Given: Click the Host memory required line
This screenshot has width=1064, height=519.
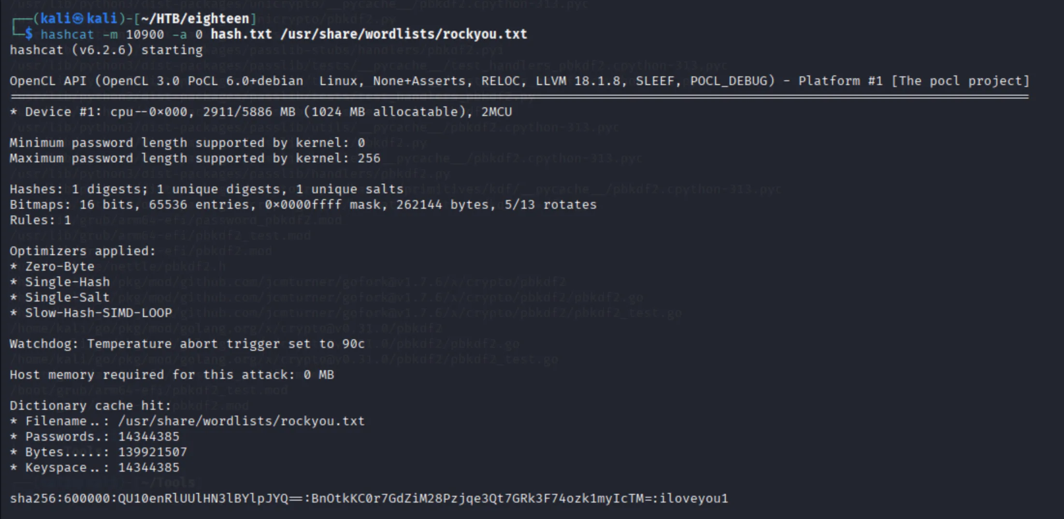Looking at the screenshot, I should 172,375.
